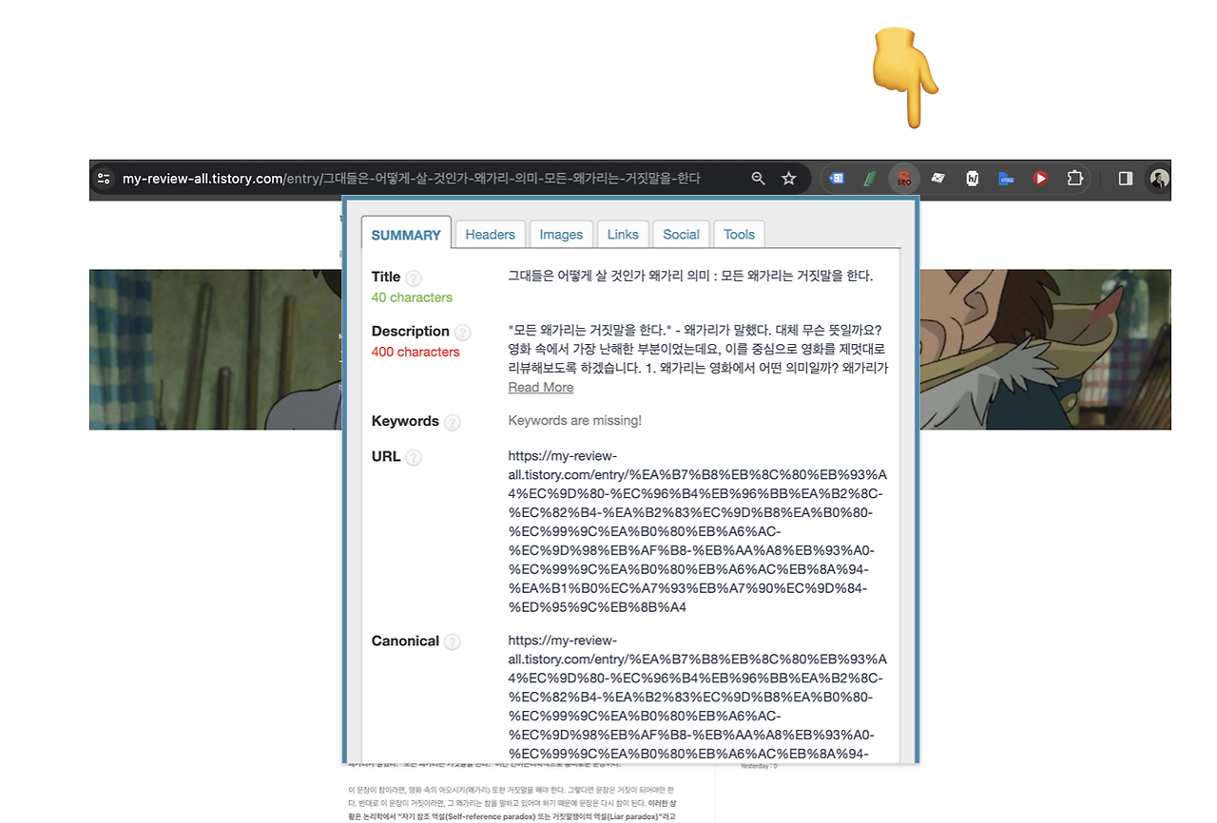Open the SEO META in 1 CLICK extension
1217x823 pixels.
click(903, 178)
